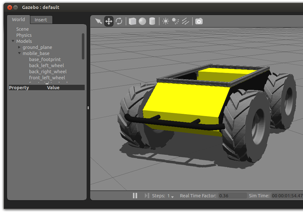Expand the ground_plane model node
The image size is (303, 213).
coord(19,47)
